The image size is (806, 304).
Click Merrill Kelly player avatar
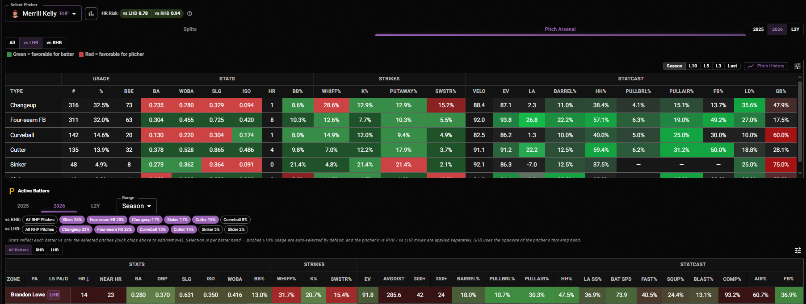click(15, 14)
